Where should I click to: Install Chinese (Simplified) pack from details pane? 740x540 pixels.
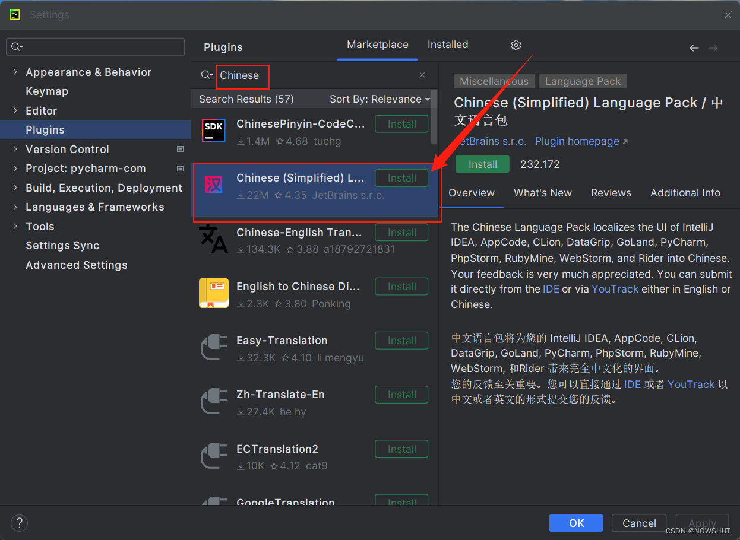pyautogui.click(x=482, y=164)
